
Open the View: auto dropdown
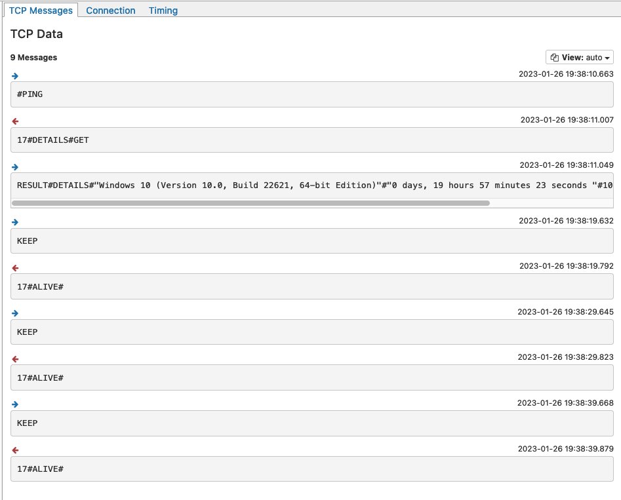(x=580, y=58)
